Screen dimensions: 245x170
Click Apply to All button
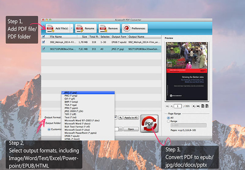click(131, 117)
